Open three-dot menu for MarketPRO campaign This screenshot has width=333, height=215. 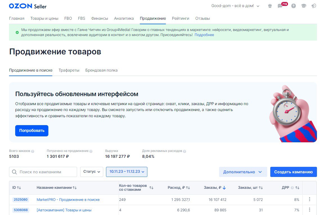point(310,199)
